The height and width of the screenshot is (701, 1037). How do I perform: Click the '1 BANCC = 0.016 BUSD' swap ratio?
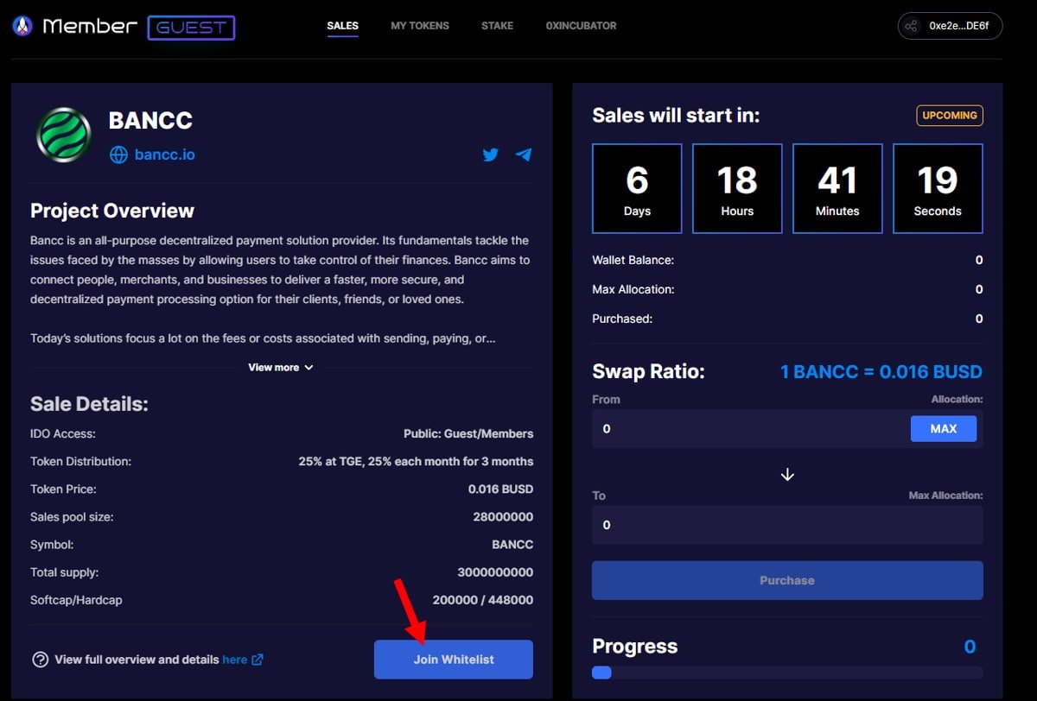881,372
